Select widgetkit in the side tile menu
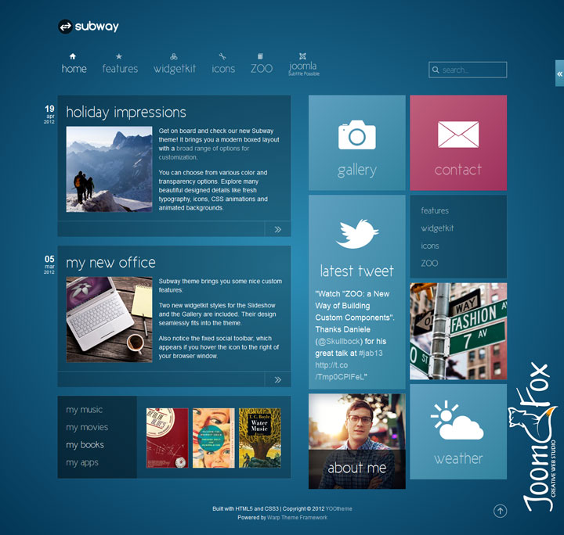564x535 pixels. [437, 228]
